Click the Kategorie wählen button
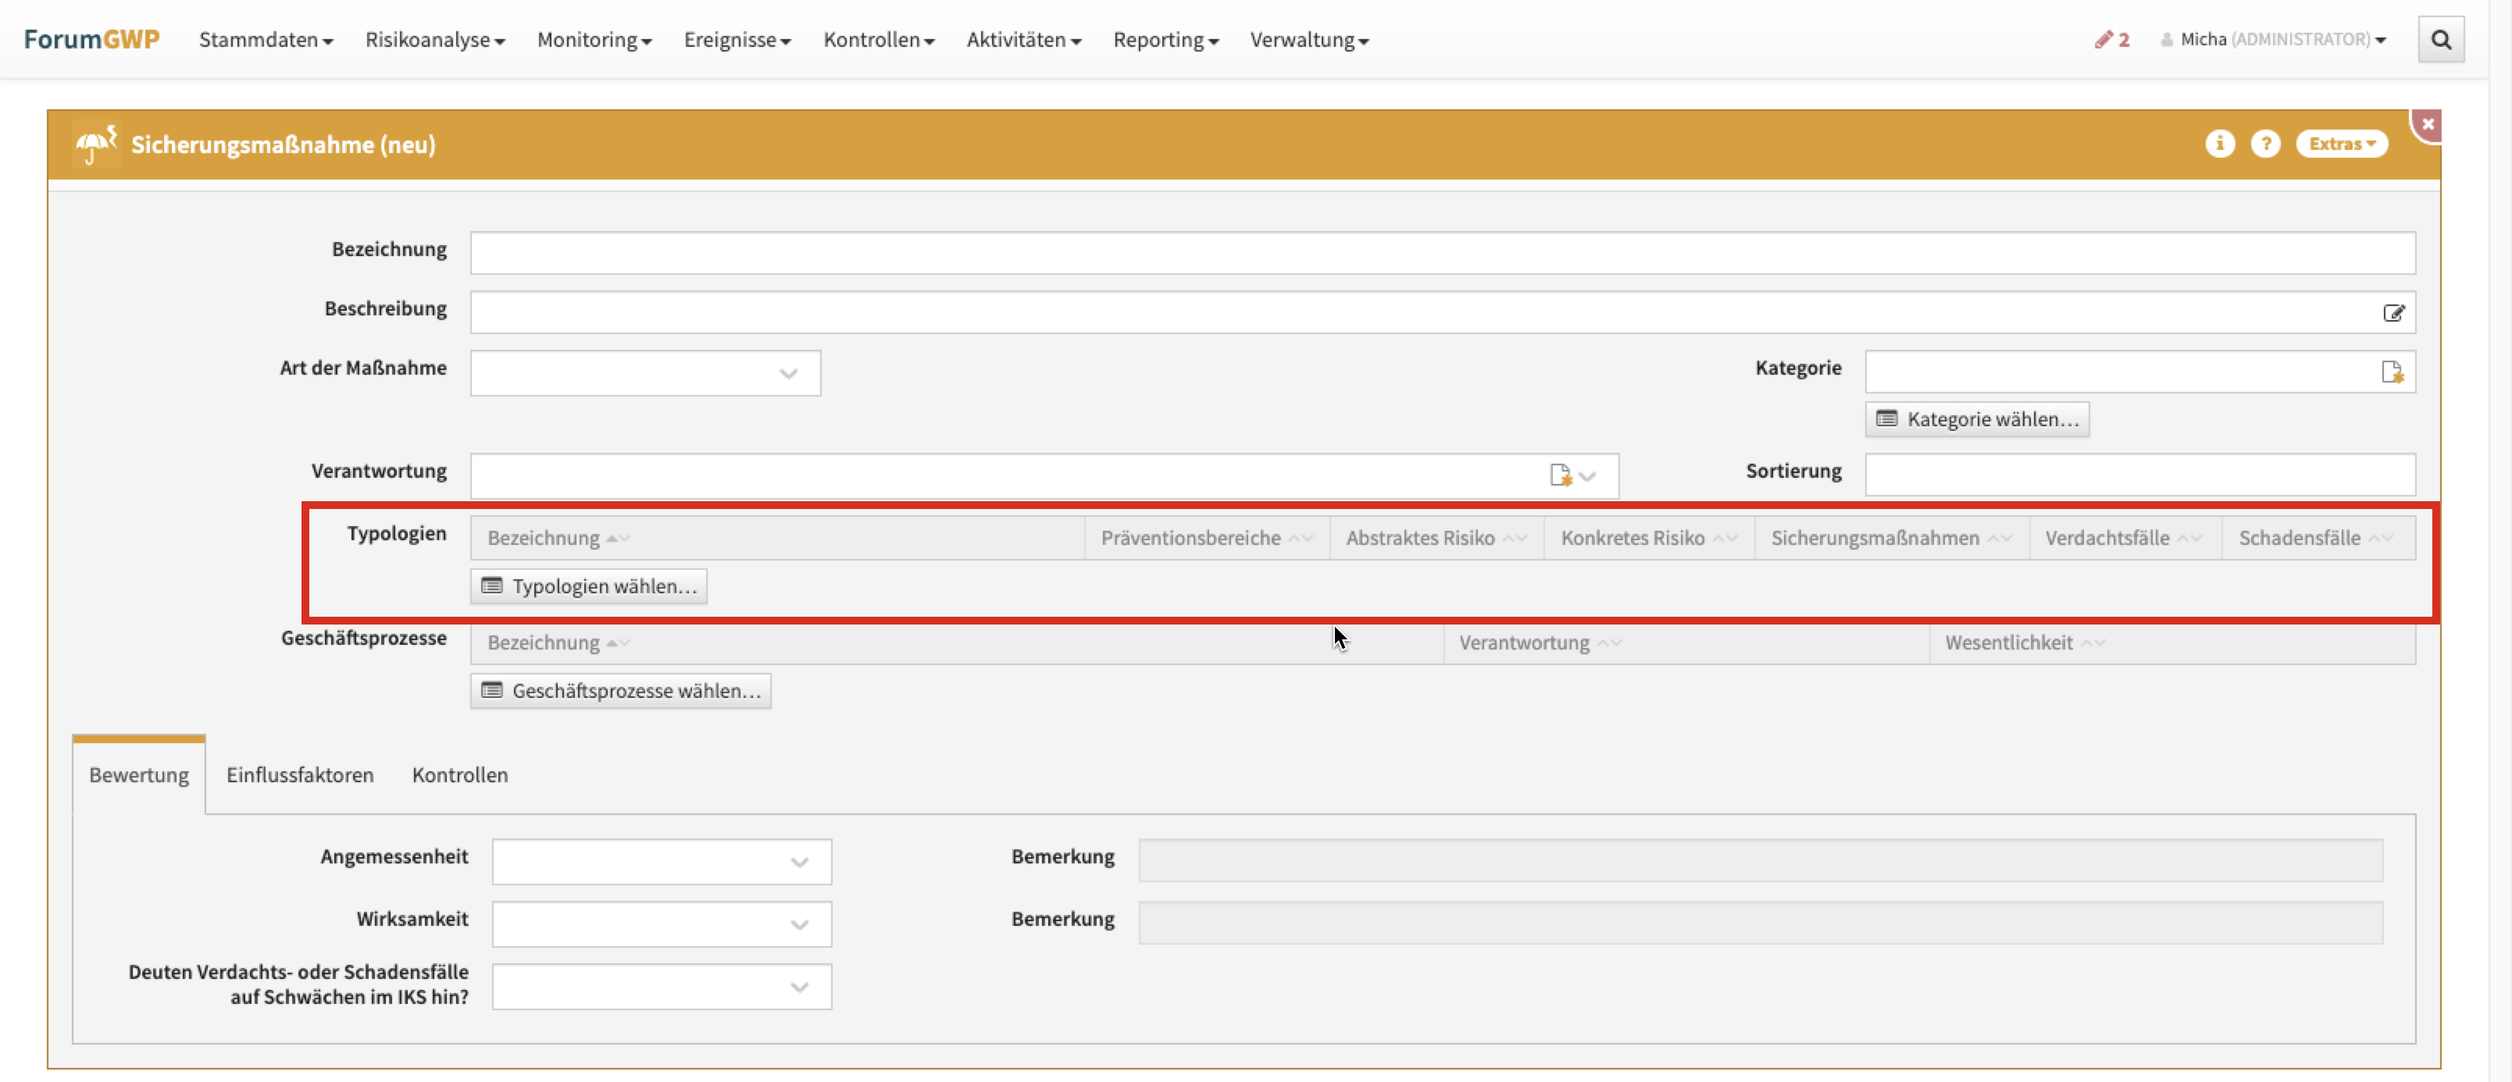2512x1082 pixels. 1977,420
